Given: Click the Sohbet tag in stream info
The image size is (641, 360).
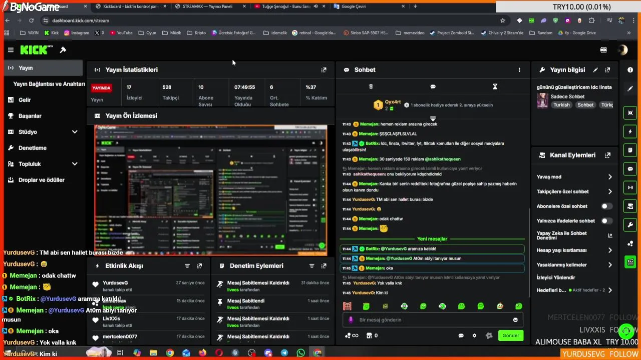Looking at the screenshot, I should click(x=585, y=105).
